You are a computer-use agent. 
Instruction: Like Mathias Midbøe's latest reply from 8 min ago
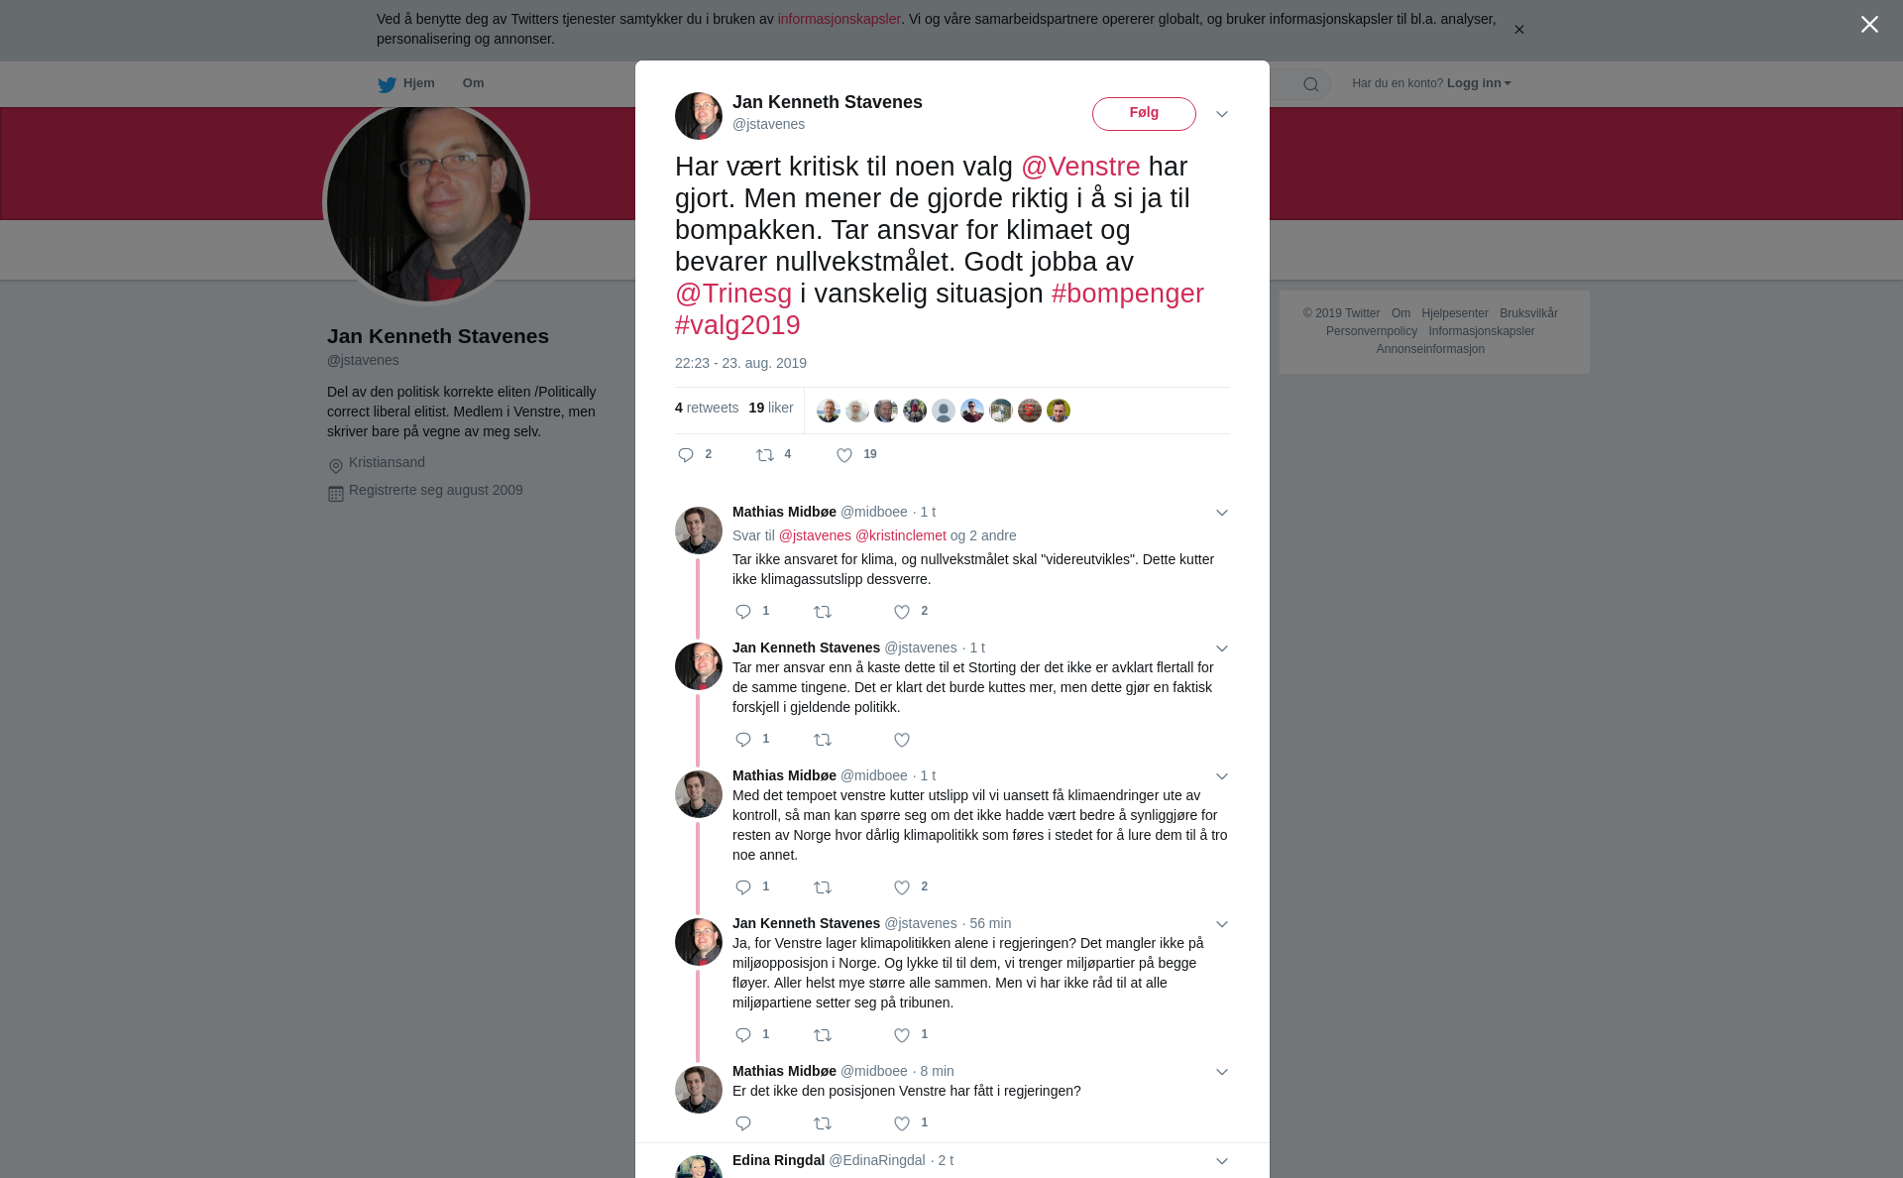point(902,1123)
